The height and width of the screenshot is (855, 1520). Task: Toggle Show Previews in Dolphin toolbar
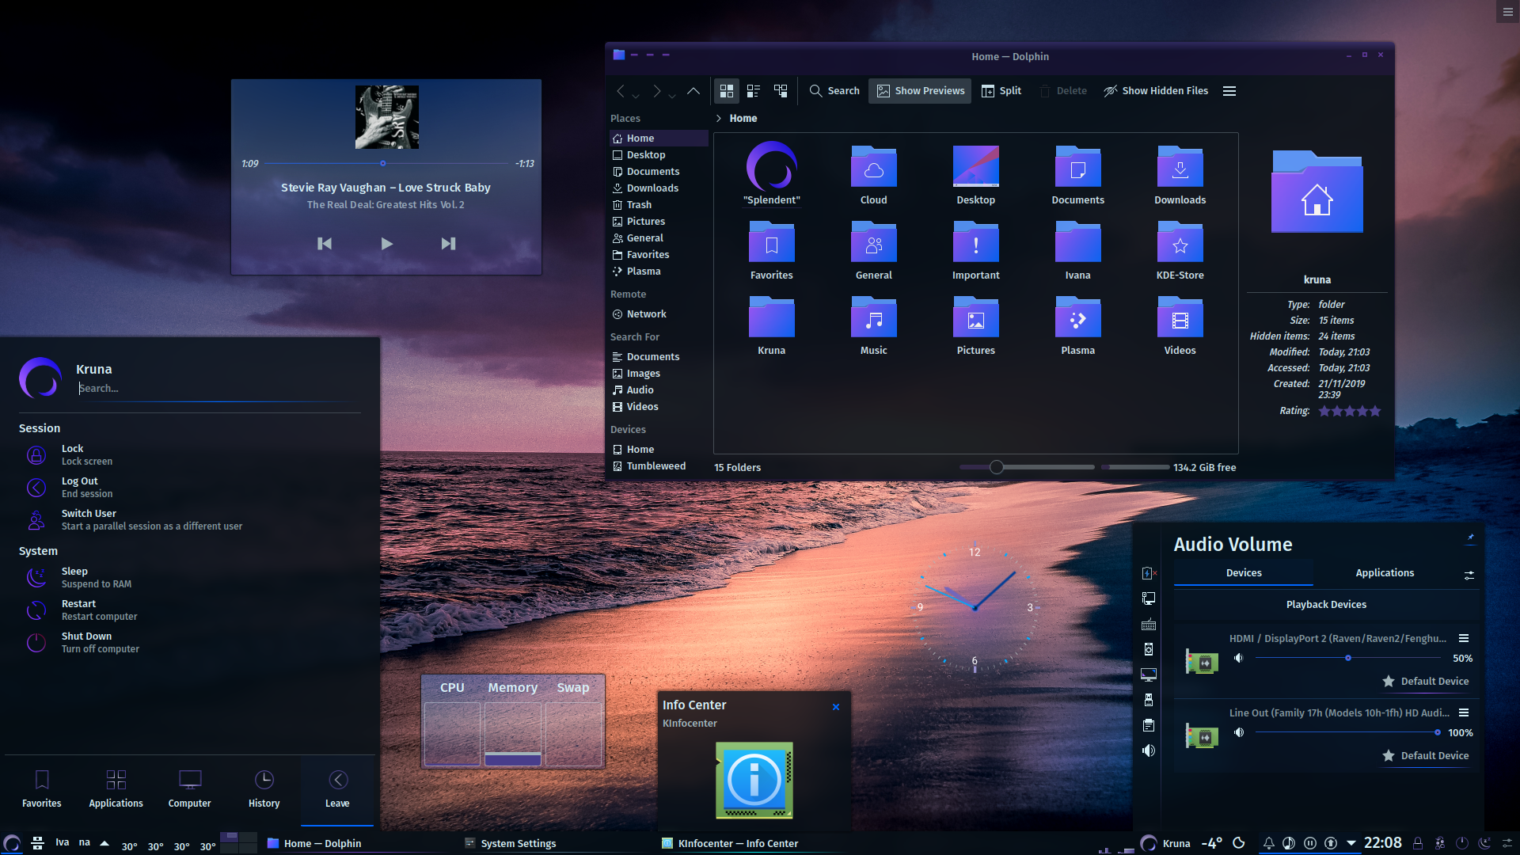tap(920, 91)
